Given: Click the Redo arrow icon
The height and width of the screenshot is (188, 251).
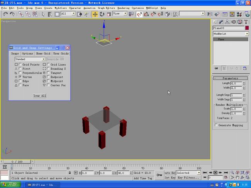Looking at the screenshot, I should [x=12, y=14].
